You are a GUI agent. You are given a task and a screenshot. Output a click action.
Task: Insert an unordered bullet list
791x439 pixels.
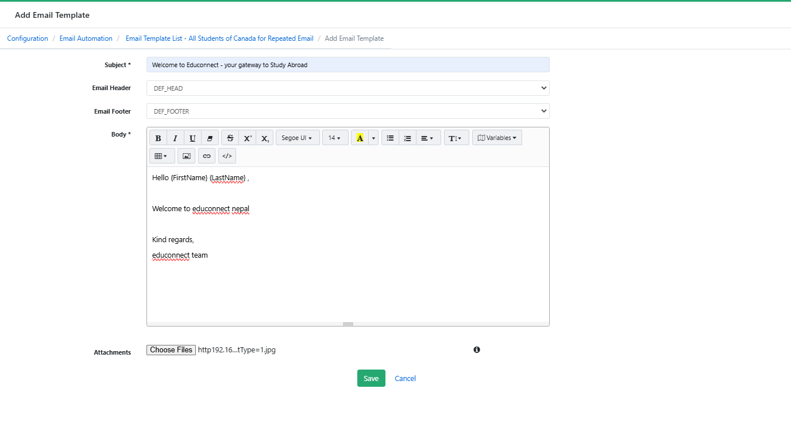(390, 138)
